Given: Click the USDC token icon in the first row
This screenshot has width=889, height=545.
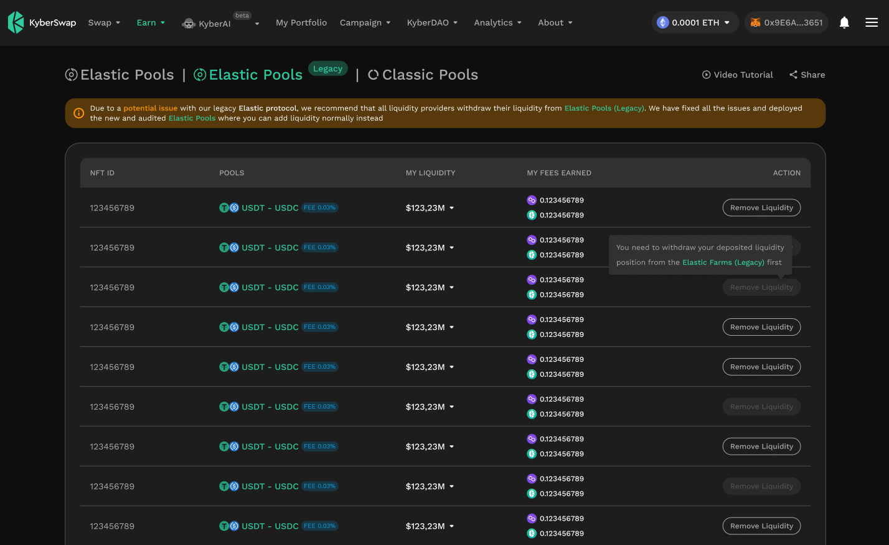Looking at the screenshot, I should [234, 208].
